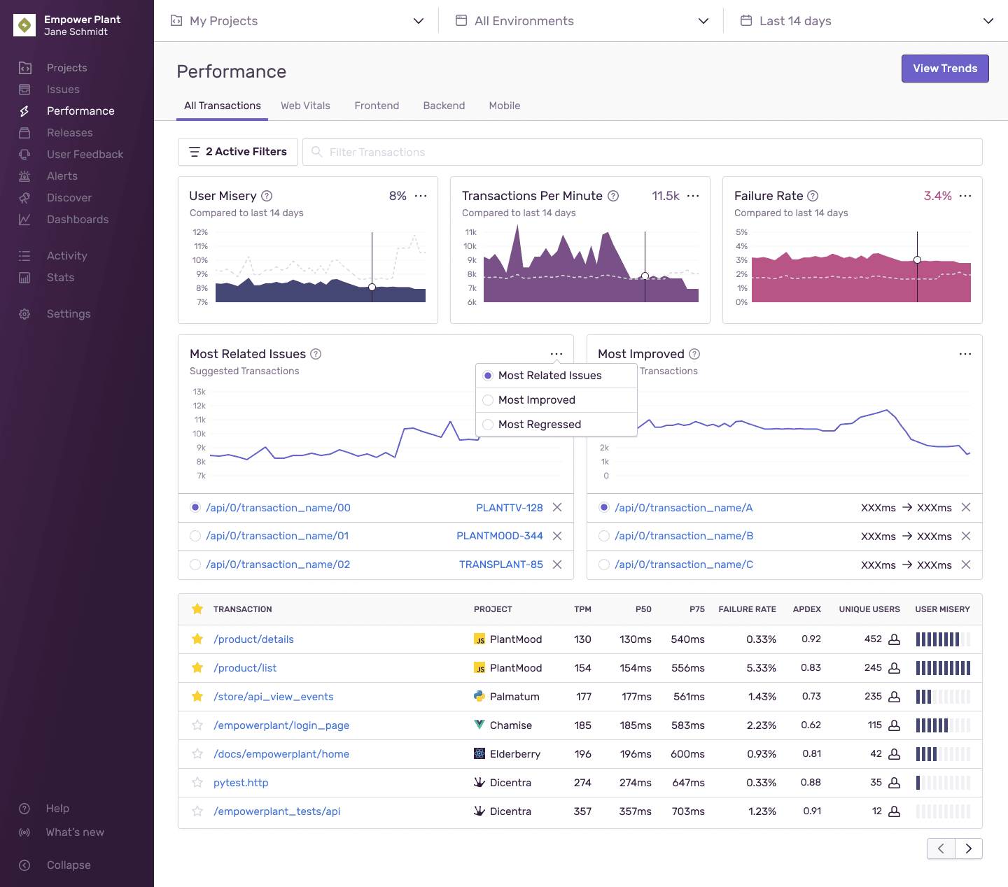
Task: Click the user misery bar for /product/list
Action: pos(943,668)
